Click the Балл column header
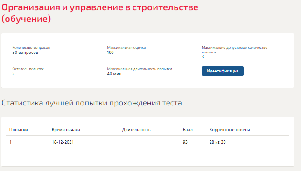The image size is (301, 171). point(188,130)
